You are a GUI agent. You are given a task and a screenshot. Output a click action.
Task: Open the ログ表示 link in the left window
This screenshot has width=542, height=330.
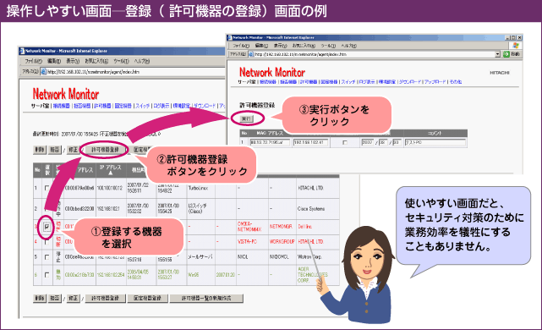click(162, 106)
